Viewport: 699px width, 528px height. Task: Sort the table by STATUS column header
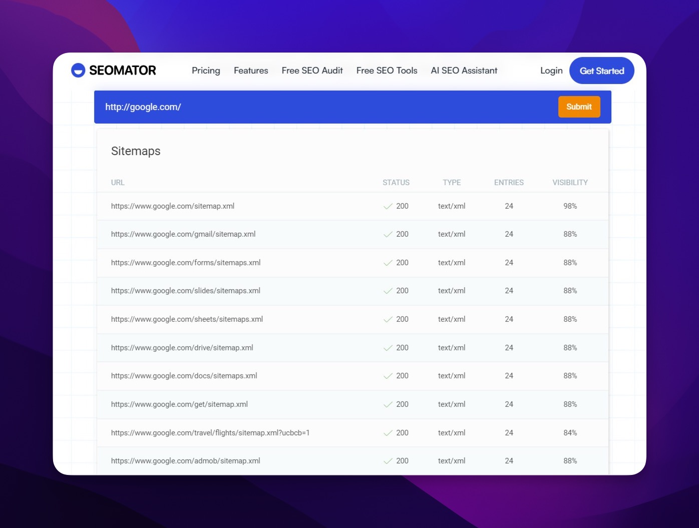(x=396, y=182)
